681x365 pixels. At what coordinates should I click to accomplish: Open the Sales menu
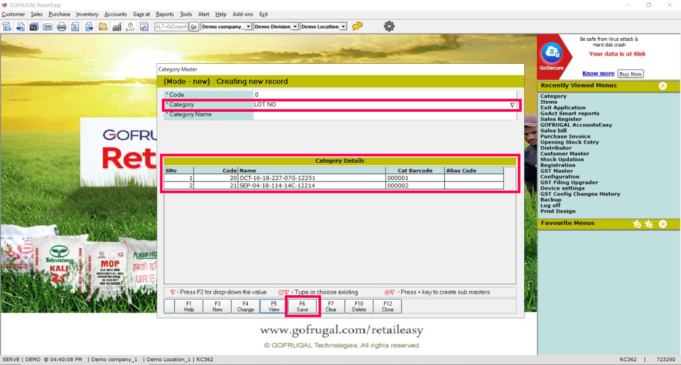37,14
